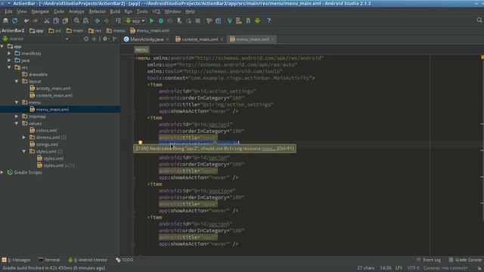Click the Search Everywhere magnifier icon
This screenshot has height=272, width=484.
coord(479,20)
